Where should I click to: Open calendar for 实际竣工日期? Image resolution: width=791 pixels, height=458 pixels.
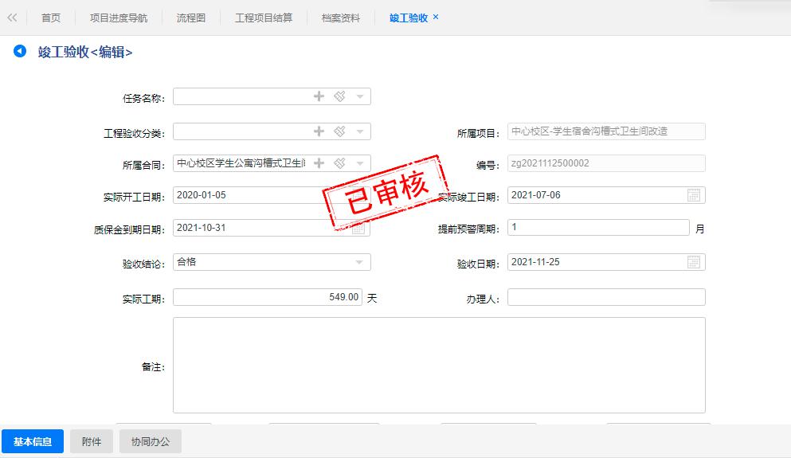694,195
